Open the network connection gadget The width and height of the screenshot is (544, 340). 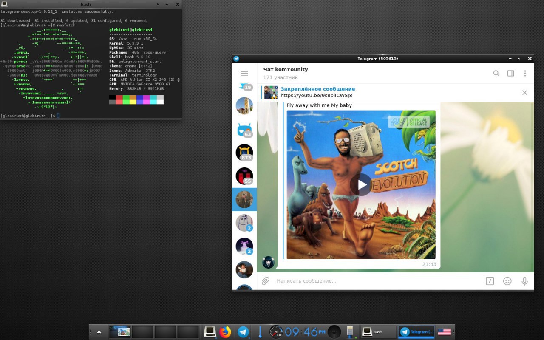click(350, 332)
